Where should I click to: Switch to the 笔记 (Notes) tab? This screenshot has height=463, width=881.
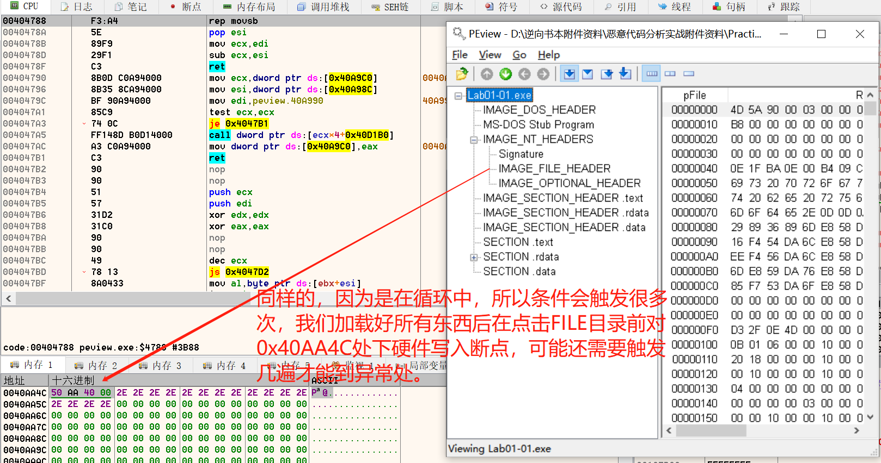tap(131, 7)
